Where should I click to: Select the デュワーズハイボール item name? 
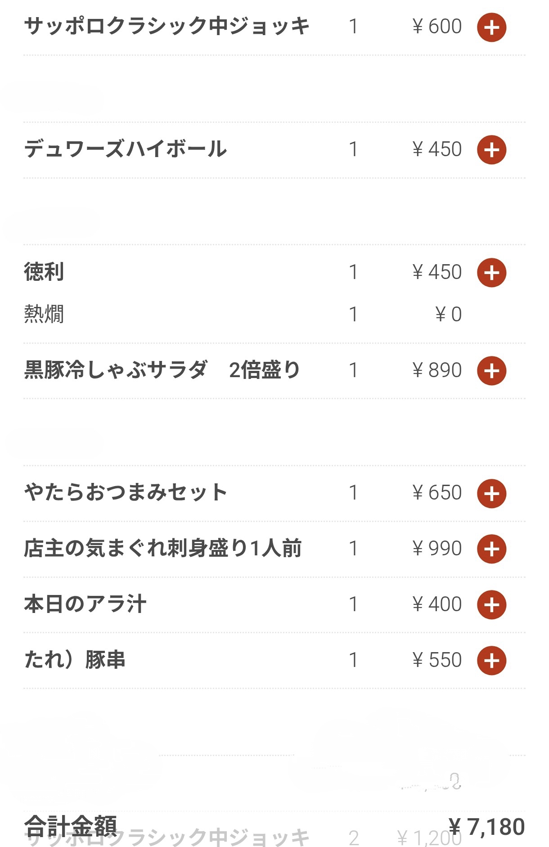126,149
